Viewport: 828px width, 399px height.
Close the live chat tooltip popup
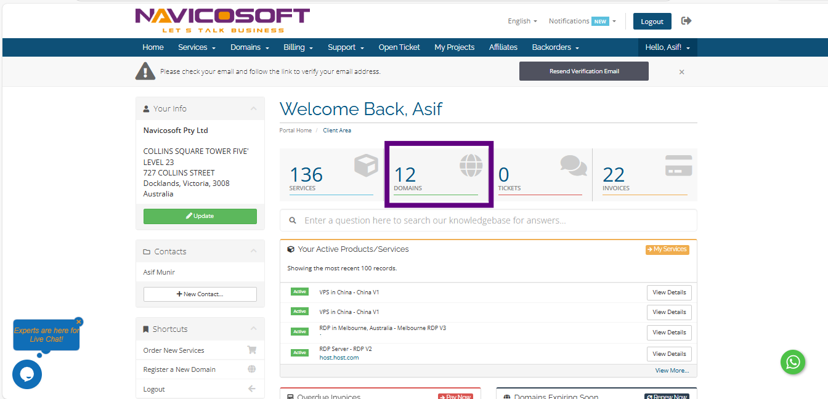click(79, 321)
